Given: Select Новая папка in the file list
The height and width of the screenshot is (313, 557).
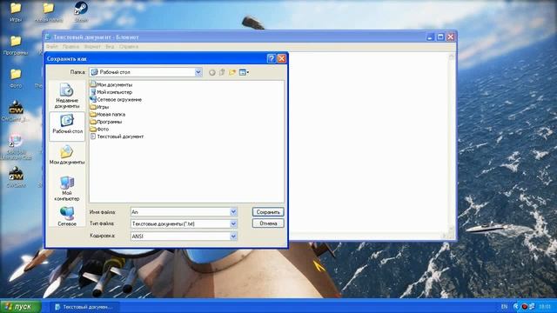Looking at the screenshot, I should (108, 114).
